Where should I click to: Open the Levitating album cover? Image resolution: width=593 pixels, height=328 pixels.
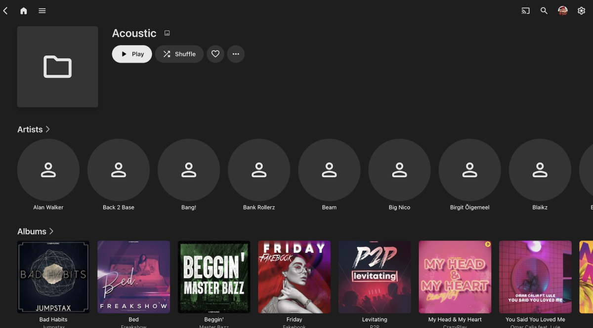click(375, 277)
